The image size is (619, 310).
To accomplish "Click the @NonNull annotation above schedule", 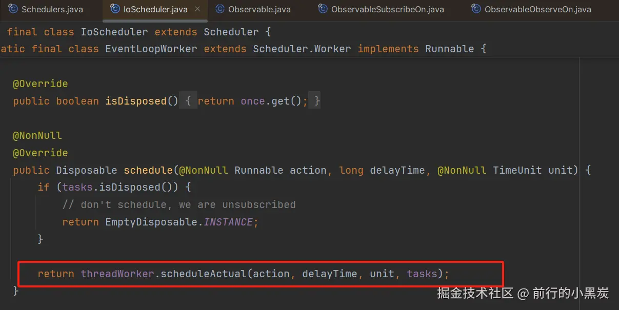I will point(37,136).
